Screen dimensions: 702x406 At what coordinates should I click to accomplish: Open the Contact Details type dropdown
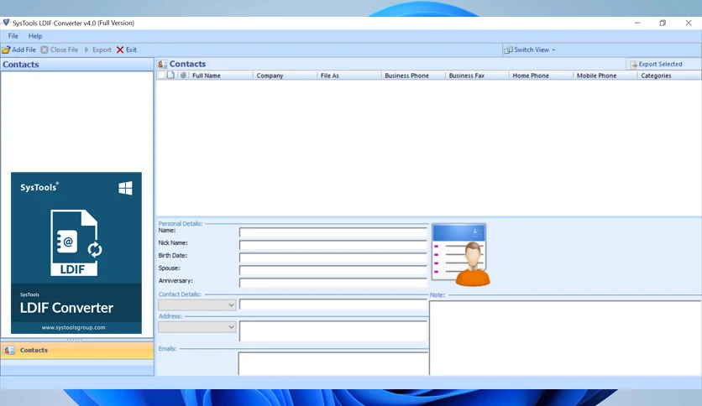point(197,305)
